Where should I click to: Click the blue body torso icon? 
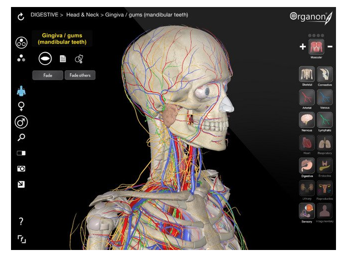[x=21, y=91]
